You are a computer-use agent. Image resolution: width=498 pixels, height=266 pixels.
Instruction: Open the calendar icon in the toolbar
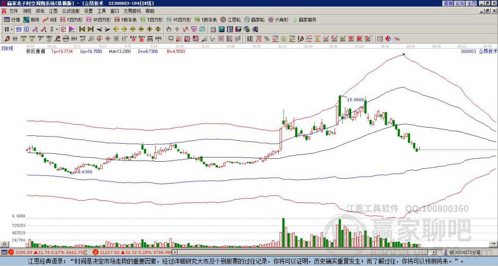coord(213,30)
